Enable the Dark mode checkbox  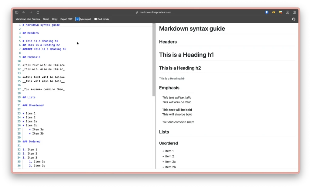(x=96, y=19)
